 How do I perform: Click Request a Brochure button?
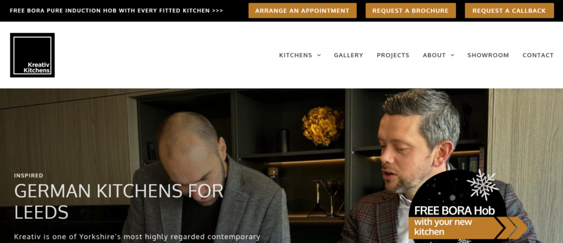[x=410, y=11]
